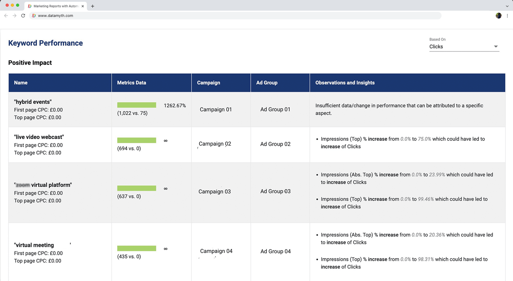Expand the tab list chevron
Viewport: 513px width, 281px height.
pyautogui.click(x=507, y=6)
